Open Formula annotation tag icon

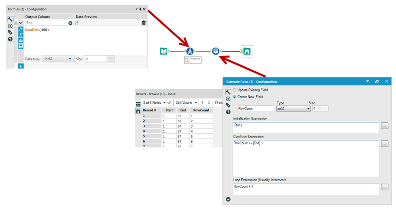(x=10, y=32)
